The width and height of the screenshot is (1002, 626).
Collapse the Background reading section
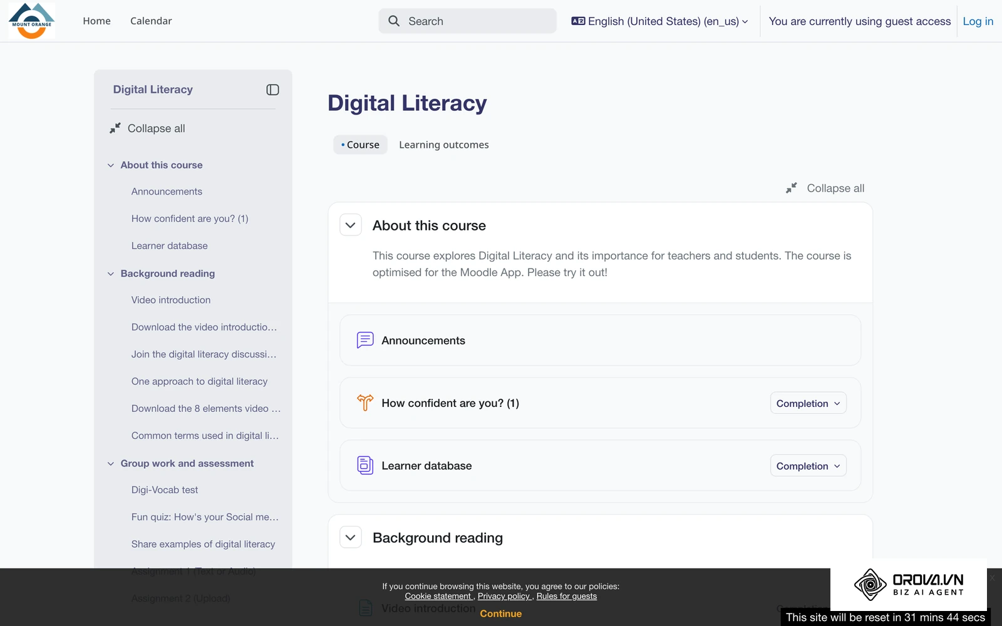[x=351, y=538]
